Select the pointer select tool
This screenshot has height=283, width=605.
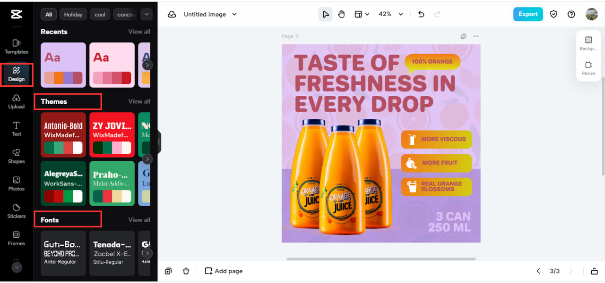pos(326,14)
